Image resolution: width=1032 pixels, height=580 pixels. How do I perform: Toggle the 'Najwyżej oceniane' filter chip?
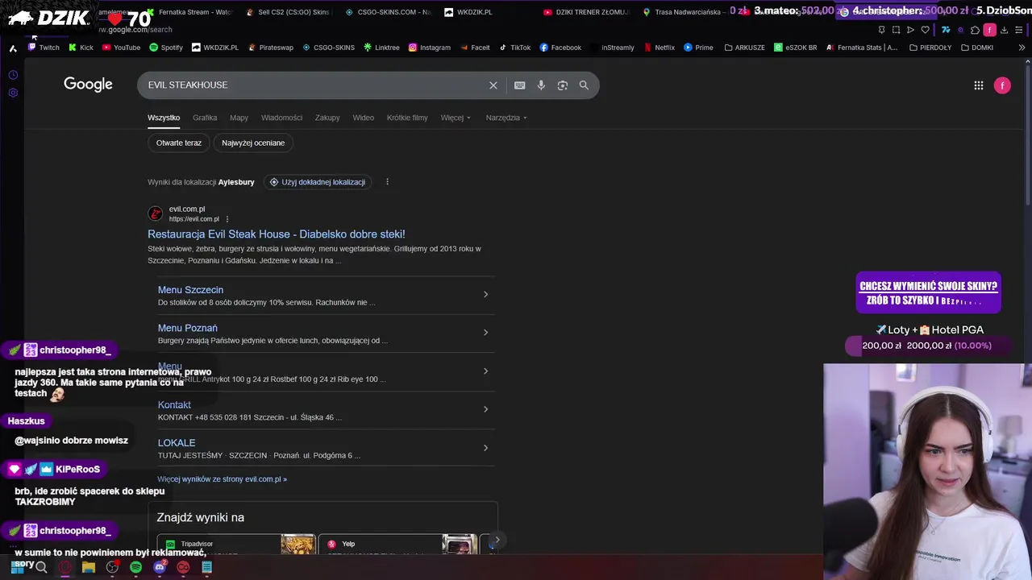pos(253,143)
